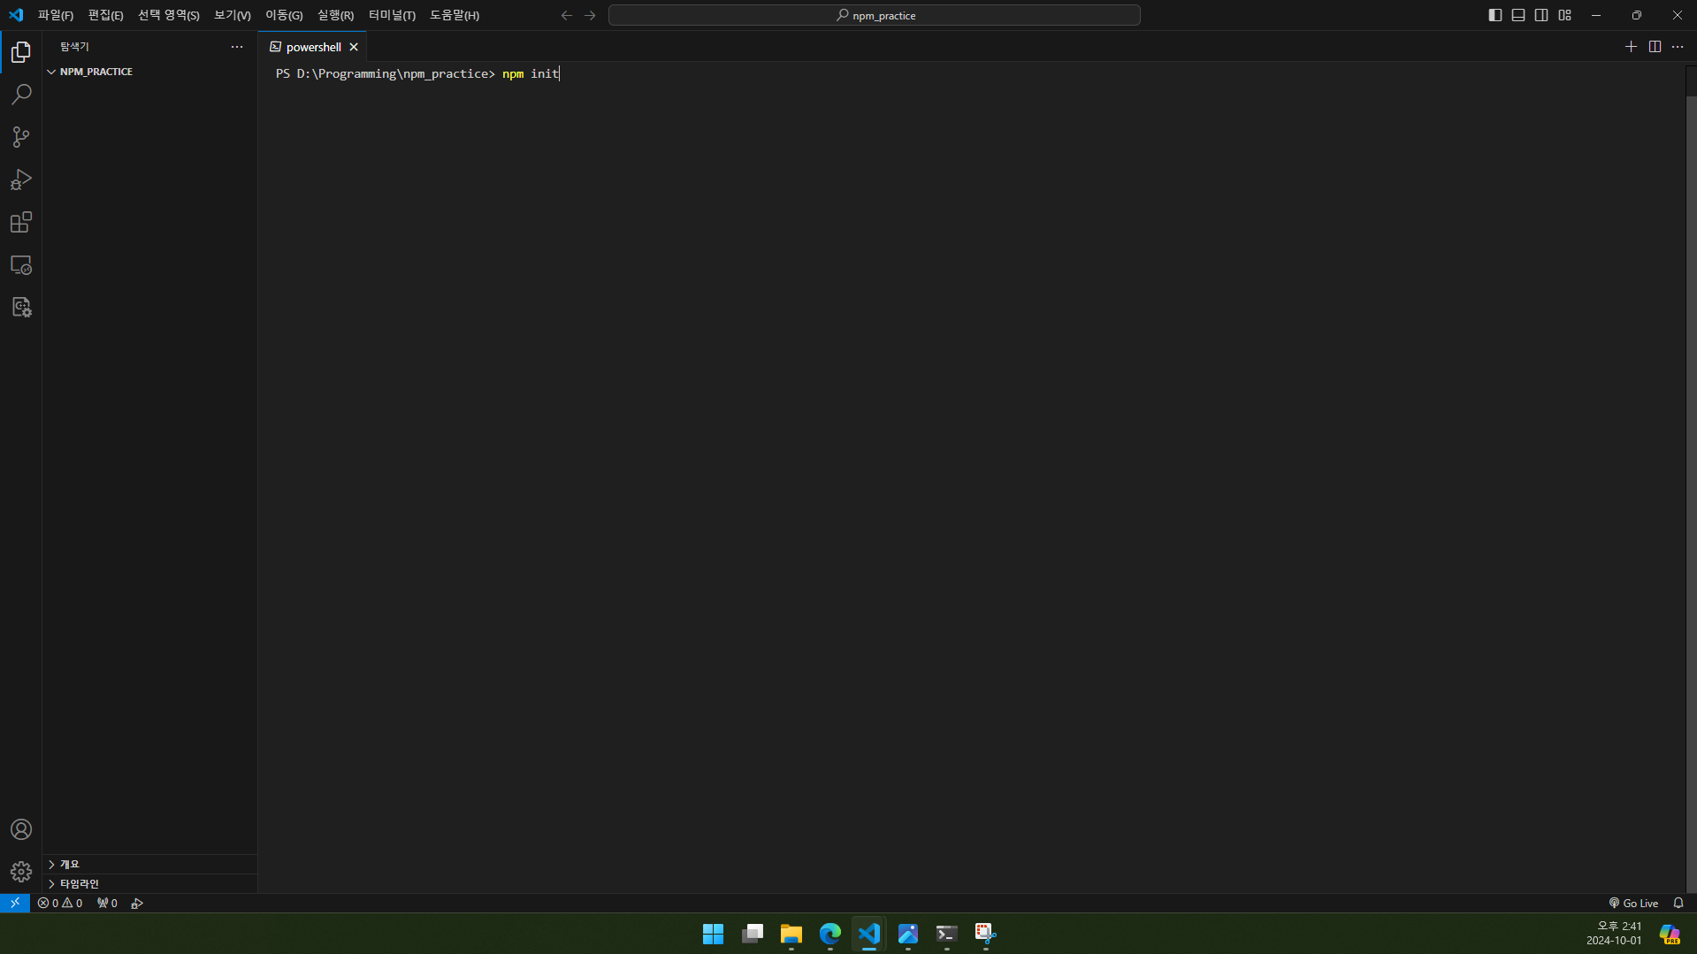This screenshot has width=1697, height=954.
Task: Create a new terminal with plus icon
Action: pos(1631,47)
